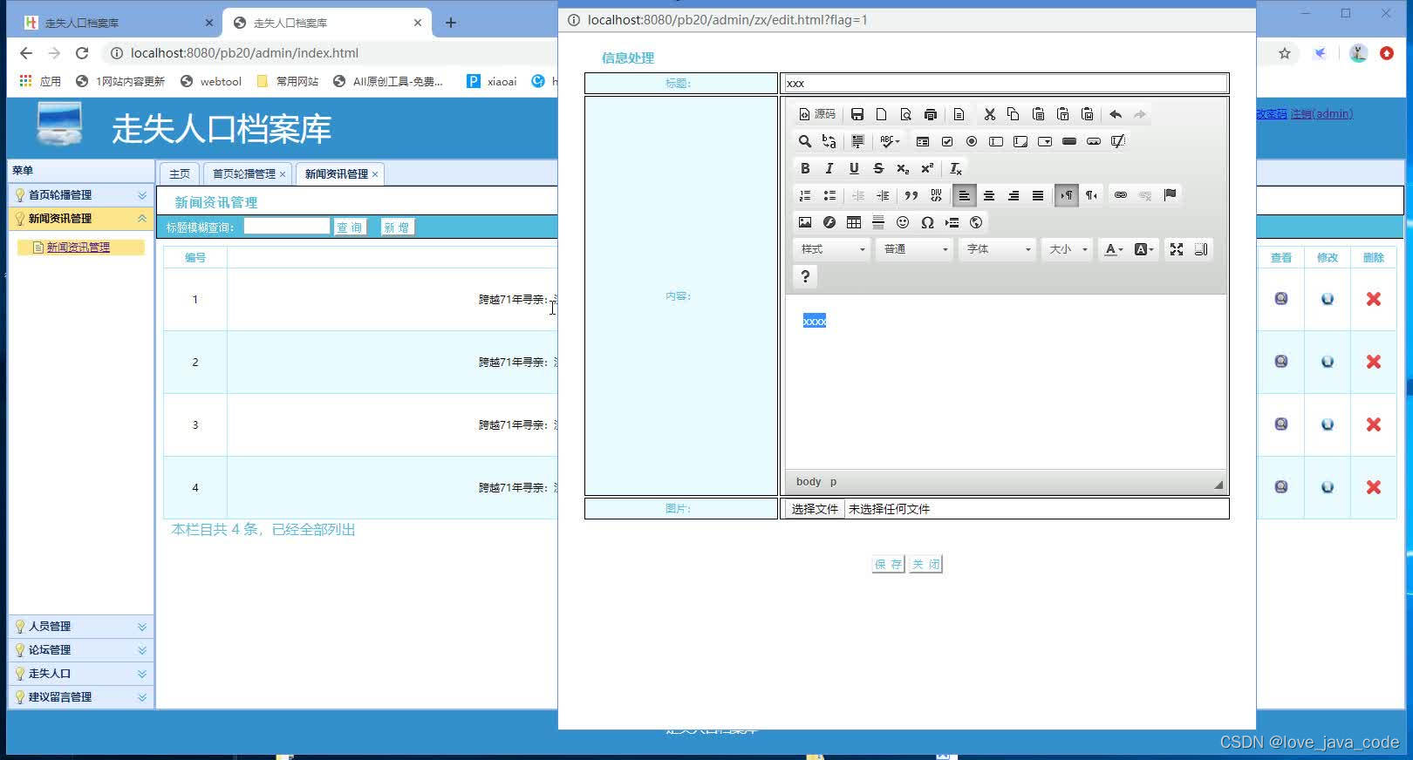Screen dimensions: 1413x760
Task: Select Align Left
Action: tap(965, 195)
